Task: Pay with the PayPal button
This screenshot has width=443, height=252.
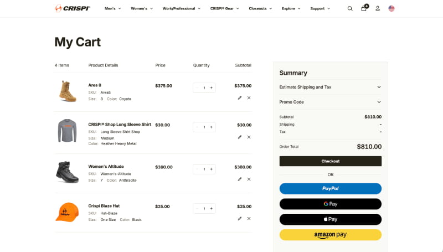Action: pyautogui.click(x=330, y=188)
